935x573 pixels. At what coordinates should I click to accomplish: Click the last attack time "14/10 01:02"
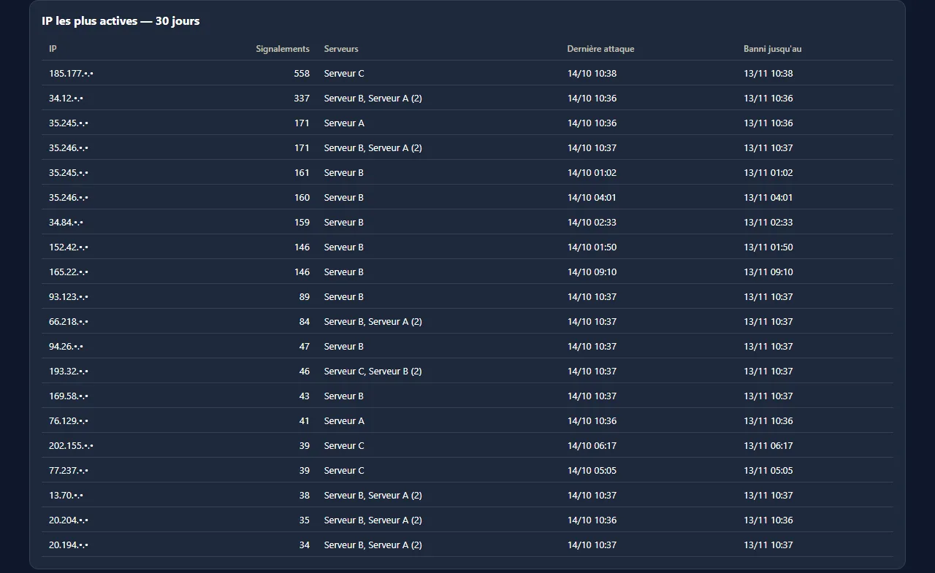(x=592, y=173)
